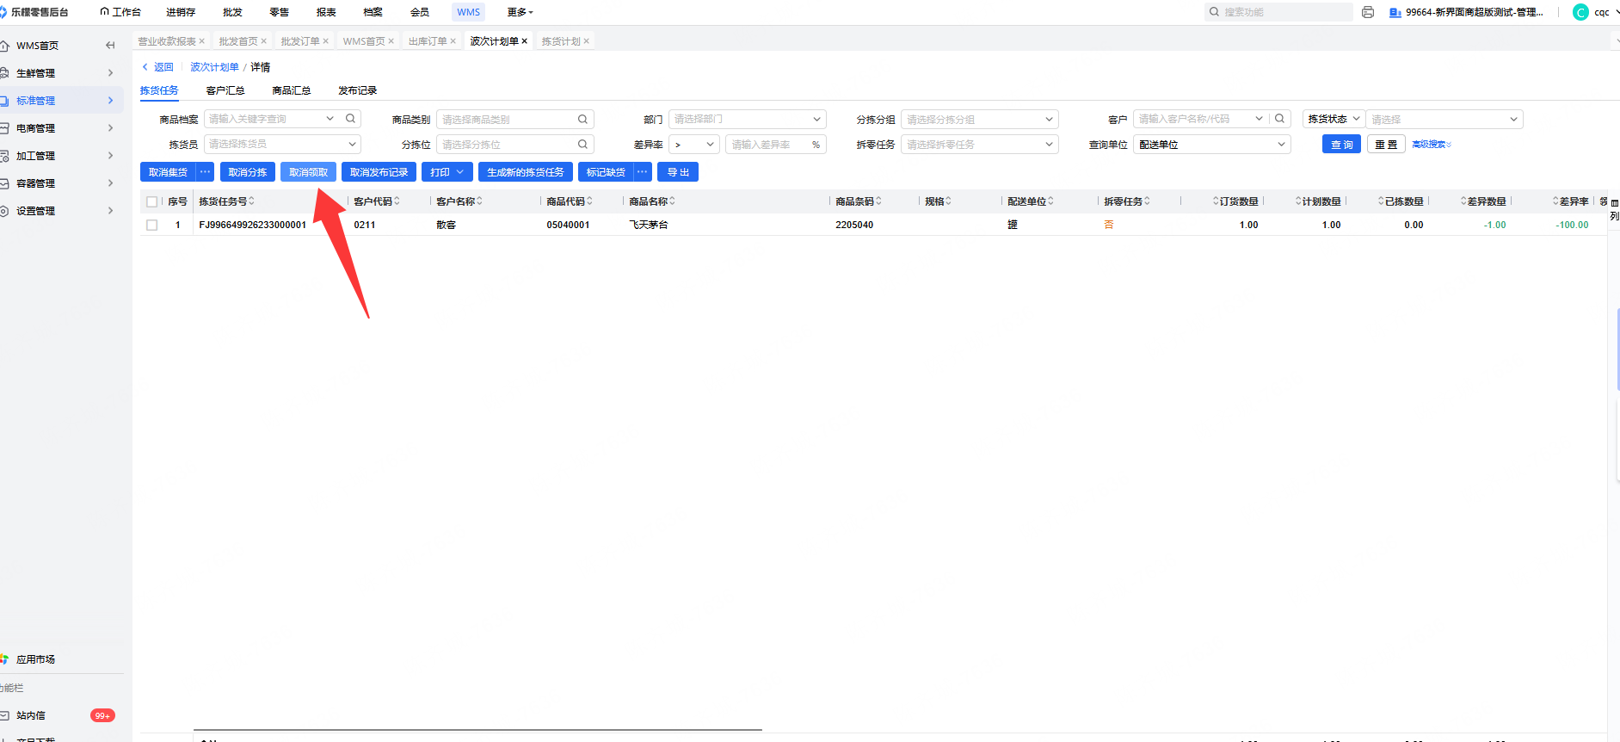This screenshot has width=1620, height=742.
Task: Close the 营业收款报表 tab
Action: click(x=202, y=41)
